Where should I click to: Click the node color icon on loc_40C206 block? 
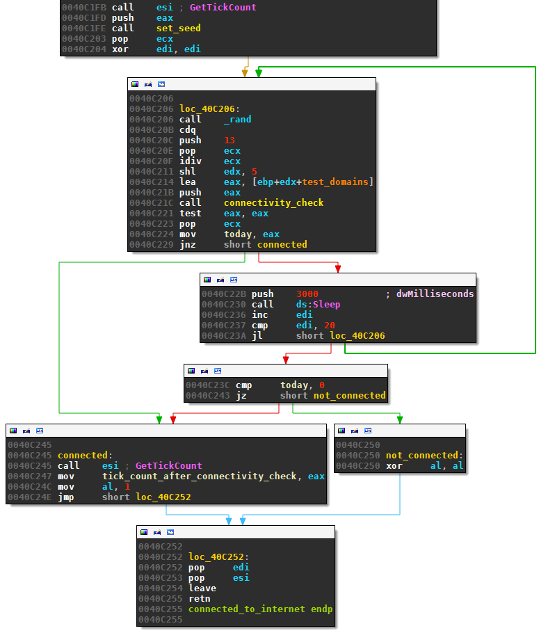pos(135,84)
